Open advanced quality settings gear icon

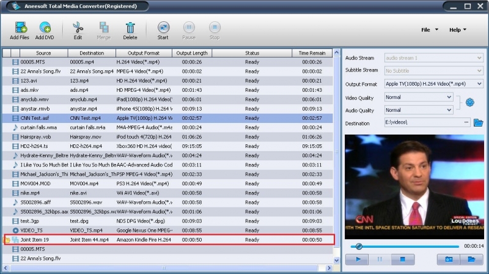pyautogui.click(x=469, y=103)
